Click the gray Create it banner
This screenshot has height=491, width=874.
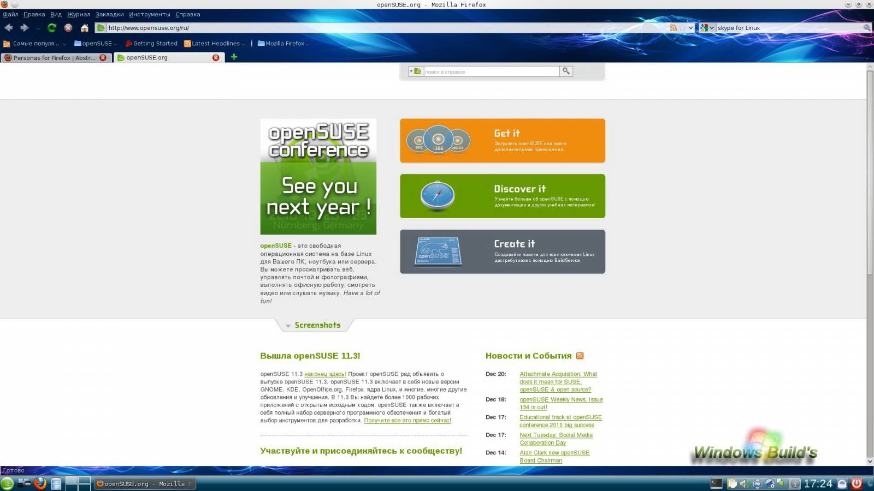pos(503,252)
